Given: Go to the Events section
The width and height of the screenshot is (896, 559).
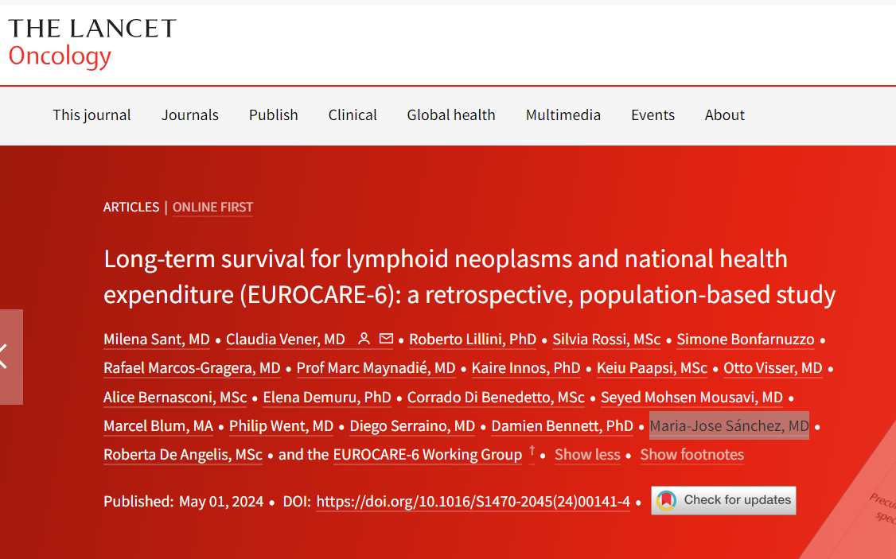Looking at the screenshot, I should [x=653, y=115].
